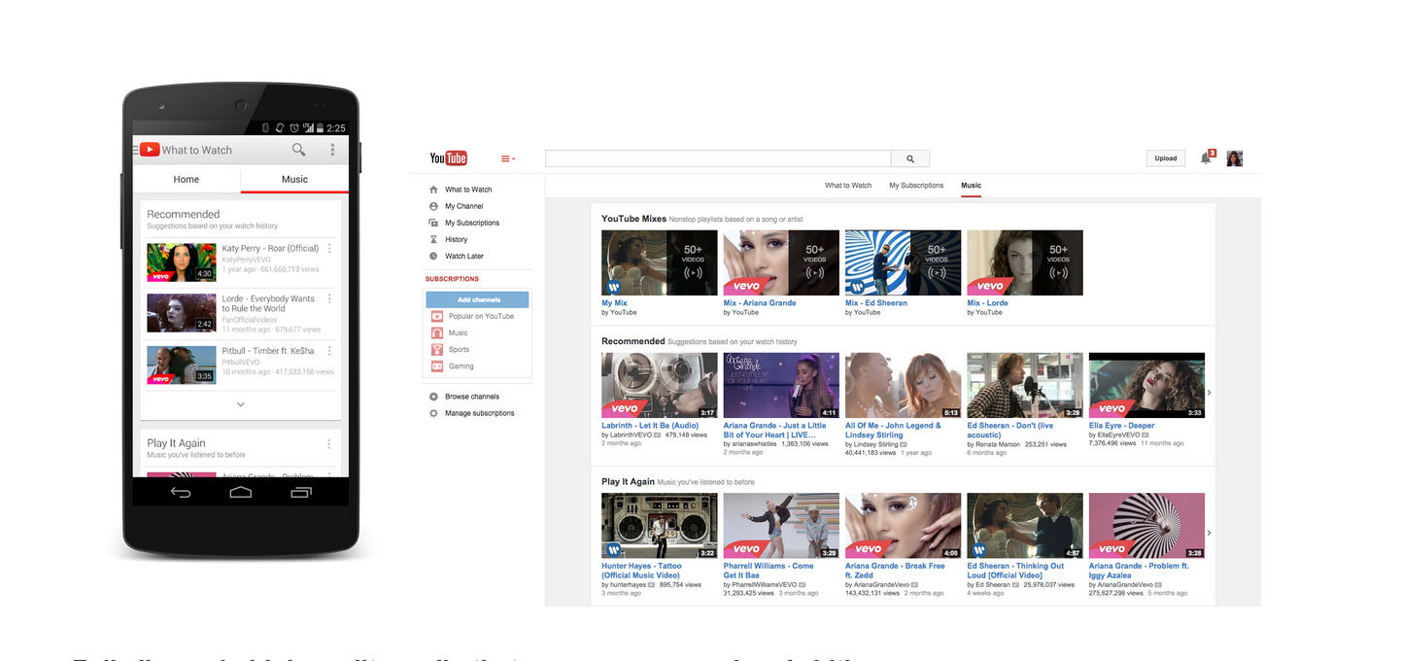Click into the desktop search field
1401x661 pixels.
pyautogui.click(x=718, y=158)
